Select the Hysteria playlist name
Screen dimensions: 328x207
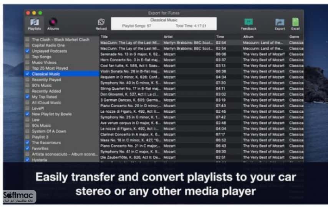(x=39, y=160)
